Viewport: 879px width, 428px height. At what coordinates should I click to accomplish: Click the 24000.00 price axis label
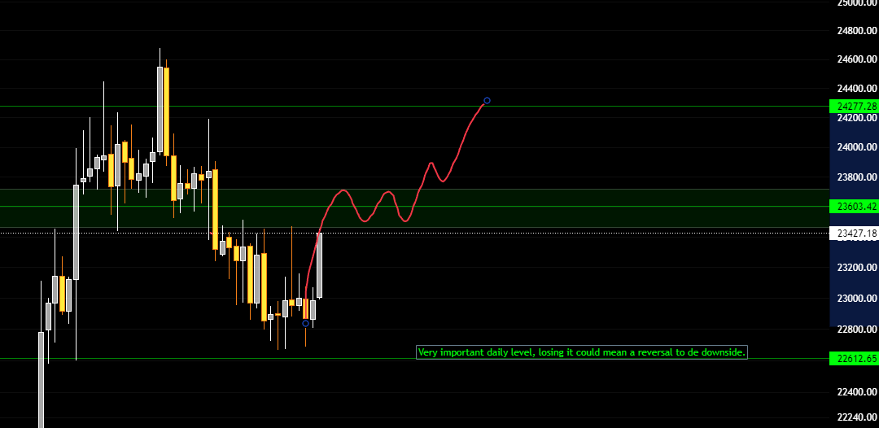point(856,147)
